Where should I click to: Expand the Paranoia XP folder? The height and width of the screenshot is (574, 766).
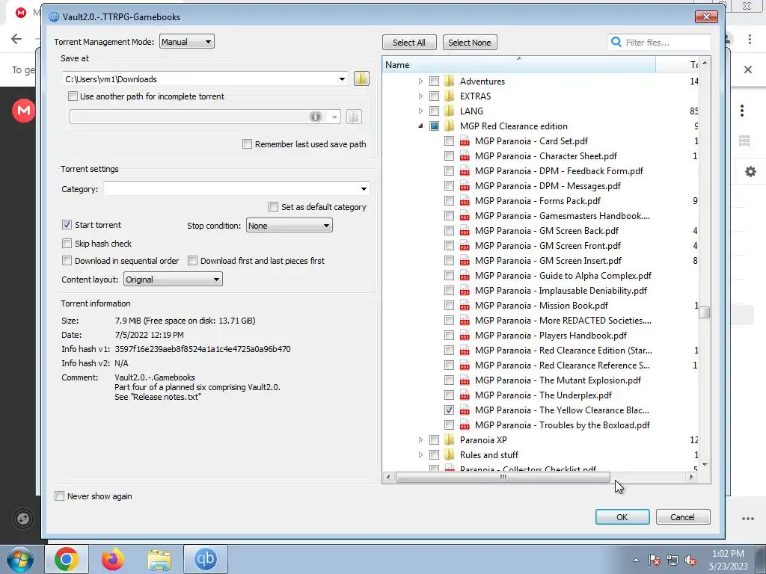pyautogui.click(x=420, y=439)
